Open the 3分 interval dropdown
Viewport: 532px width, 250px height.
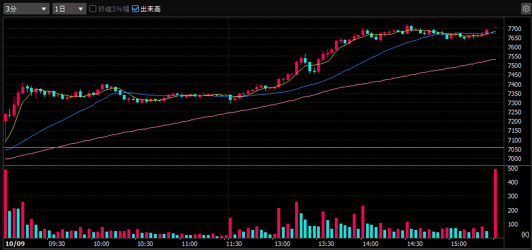click(x=27, y=9)
